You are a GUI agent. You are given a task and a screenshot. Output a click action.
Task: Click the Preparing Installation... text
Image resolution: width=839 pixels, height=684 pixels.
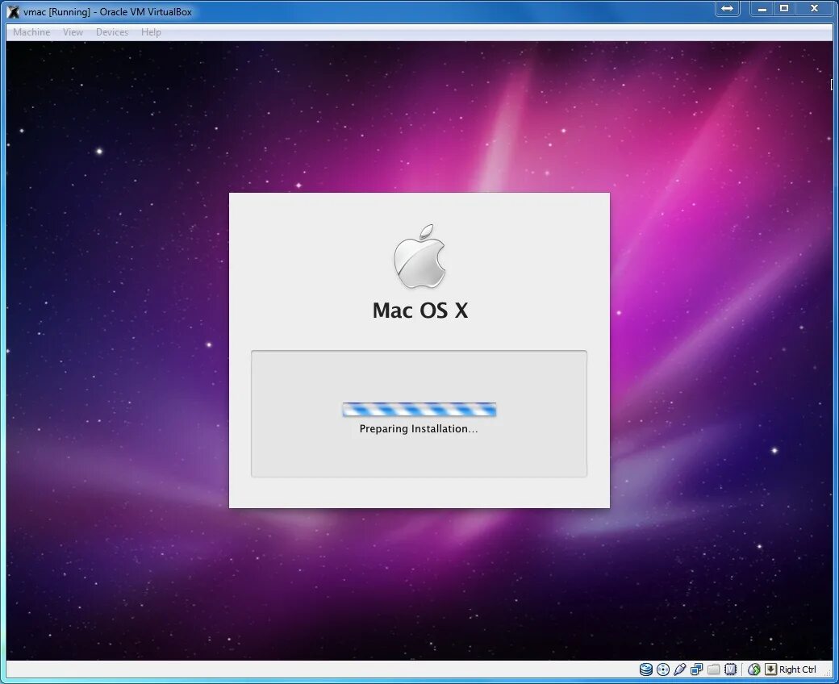point(419,428)
